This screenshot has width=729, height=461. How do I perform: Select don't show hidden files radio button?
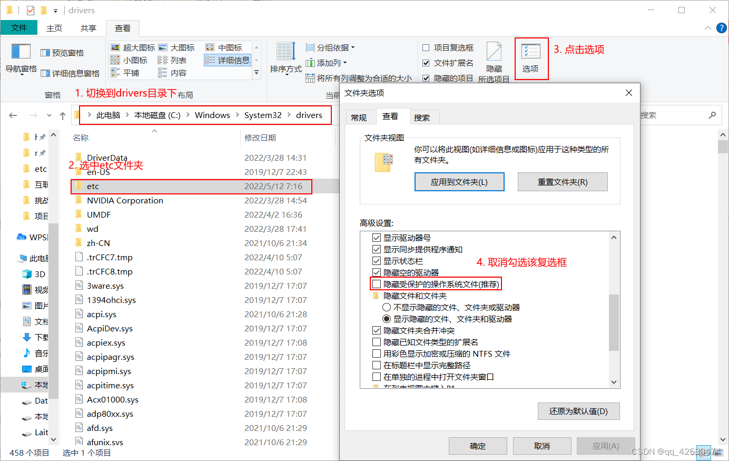pos(387,307)
